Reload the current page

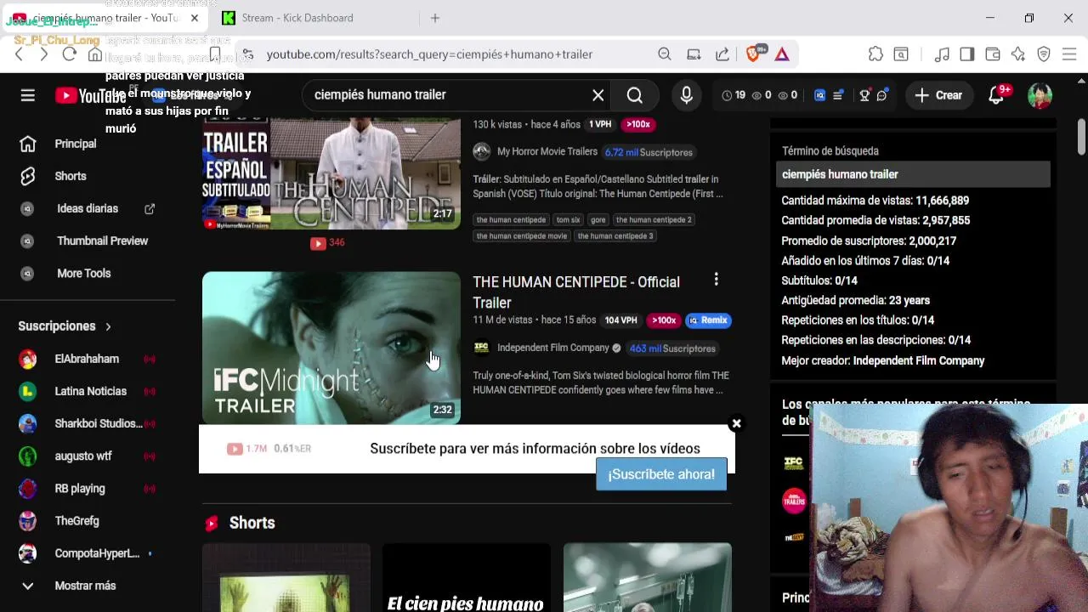[70, 54]
